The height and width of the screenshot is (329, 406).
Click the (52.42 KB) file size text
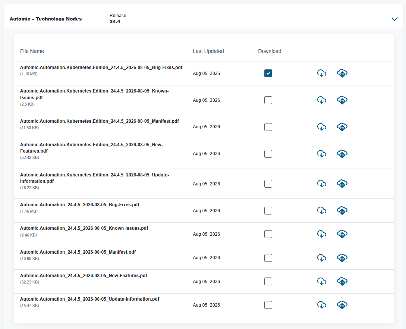click(x=29, y=157)
